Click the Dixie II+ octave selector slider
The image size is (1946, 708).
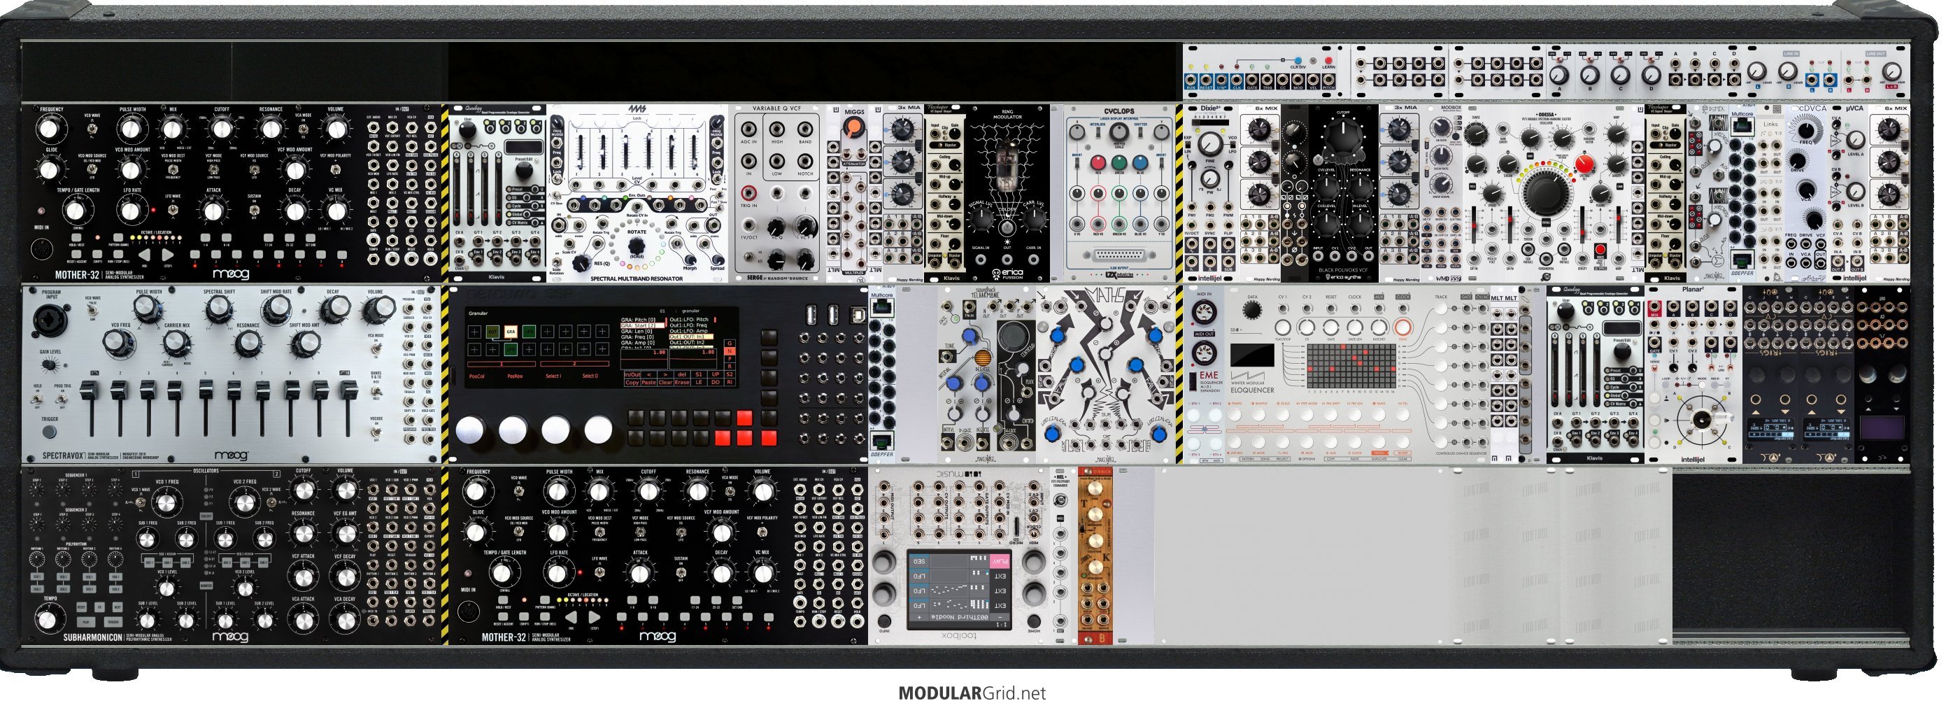[x=1212, y=122]
